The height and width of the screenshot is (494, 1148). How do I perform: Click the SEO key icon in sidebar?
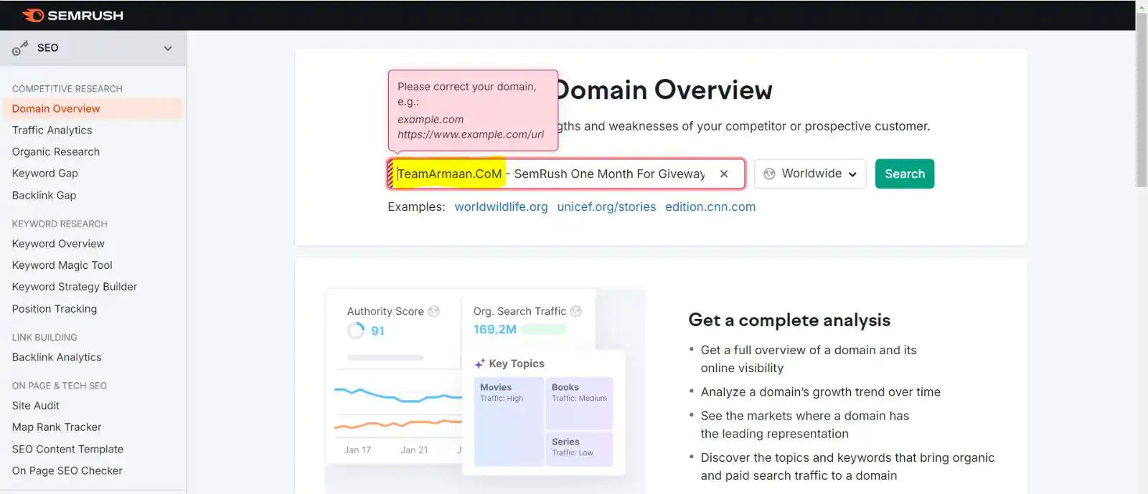tap(19, 48)
